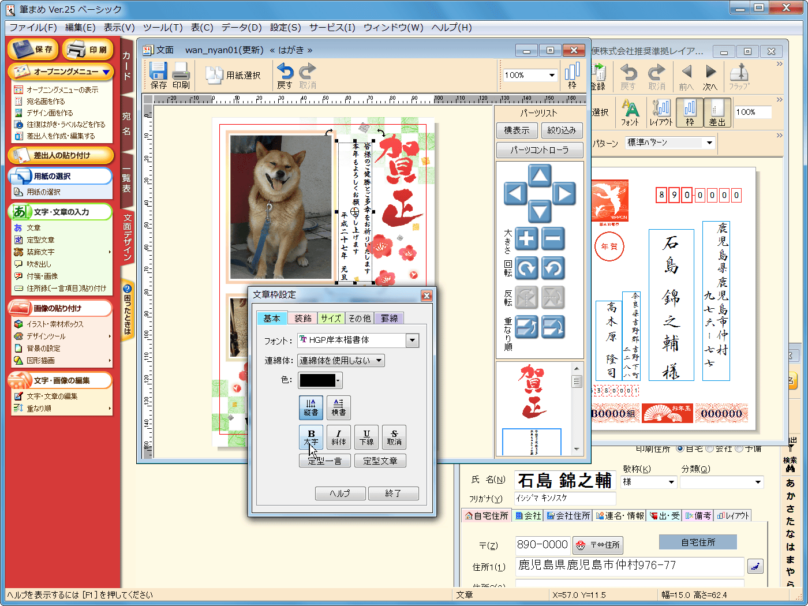Open the ウィンドウ(W) menu
The width and height of the screenshot is (808, 606).
394,27
